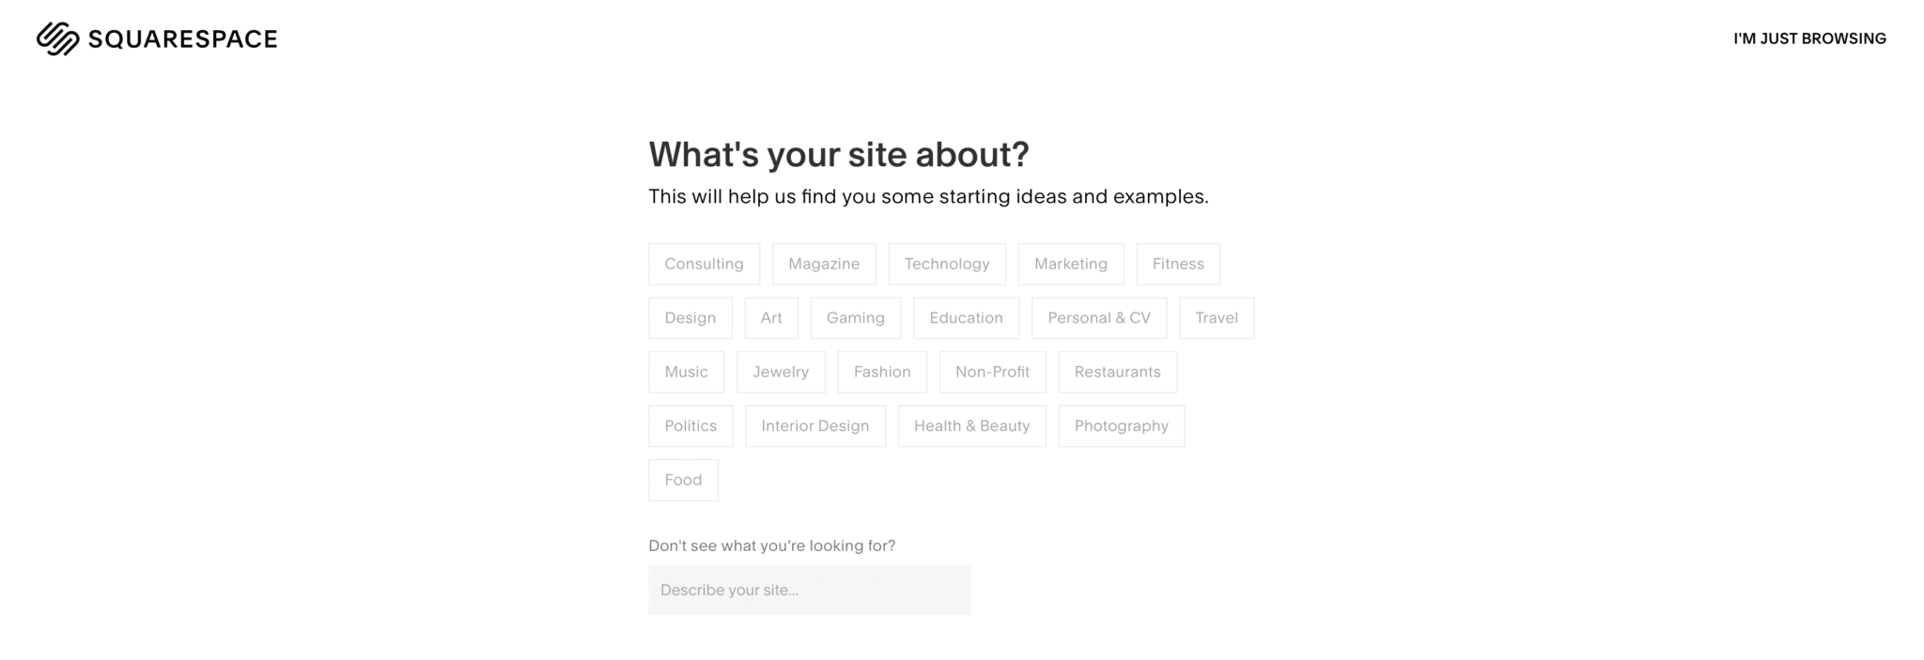Image resolution: width=1924 pixels, height=660 pixels.
Task: Pick the Photography category
Action: 1122,426
